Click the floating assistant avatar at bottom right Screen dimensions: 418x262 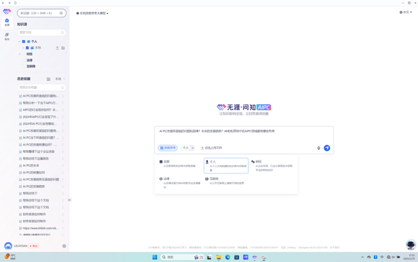[411, 245]
